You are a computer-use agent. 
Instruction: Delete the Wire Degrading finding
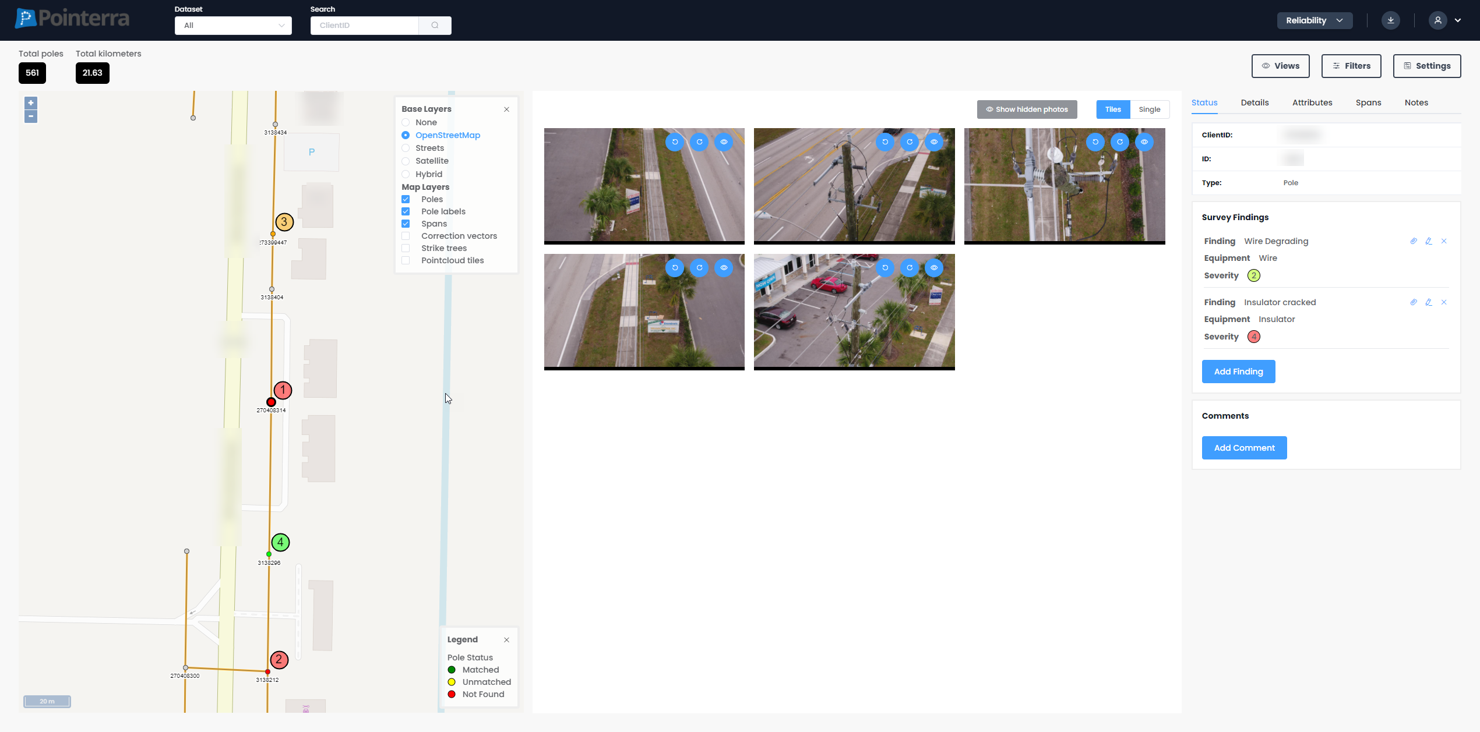(1444, 241)
